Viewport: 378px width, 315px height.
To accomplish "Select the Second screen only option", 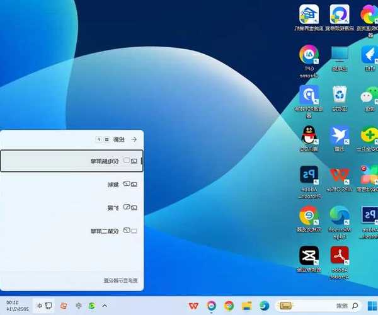I will [x=72, y=231].
